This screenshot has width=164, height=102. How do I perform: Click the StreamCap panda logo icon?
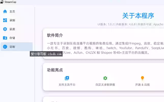(2, 2)
